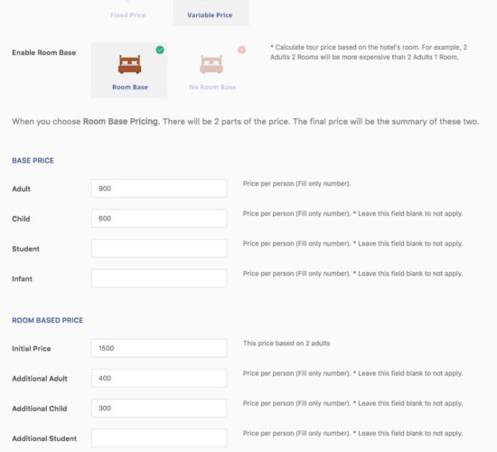This screenshot has height=452, width=497.
Task: Click the BASE PRICE section heading
Action: click(x=33, y=161)
